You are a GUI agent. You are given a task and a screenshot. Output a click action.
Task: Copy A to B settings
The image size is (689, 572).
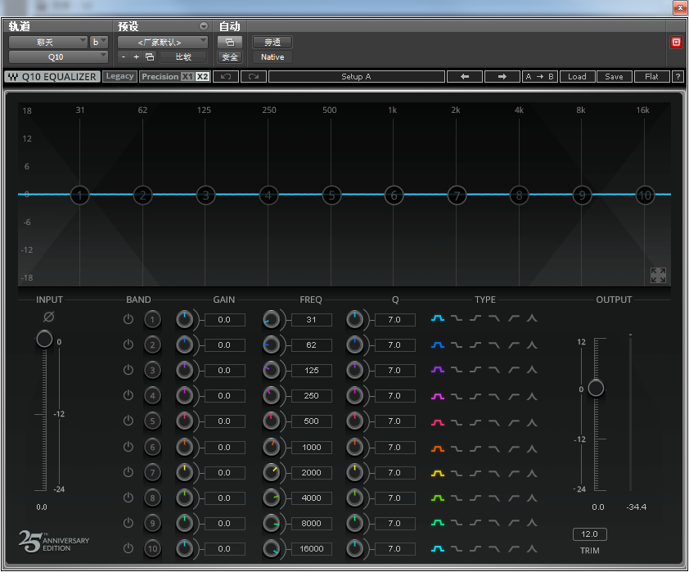pyautogui.click(x=539, y=76)
